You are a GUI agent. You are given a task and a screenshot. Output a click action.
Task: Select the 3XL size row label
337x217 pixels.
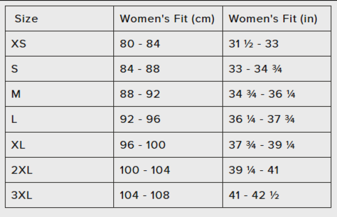pos(22,195)
